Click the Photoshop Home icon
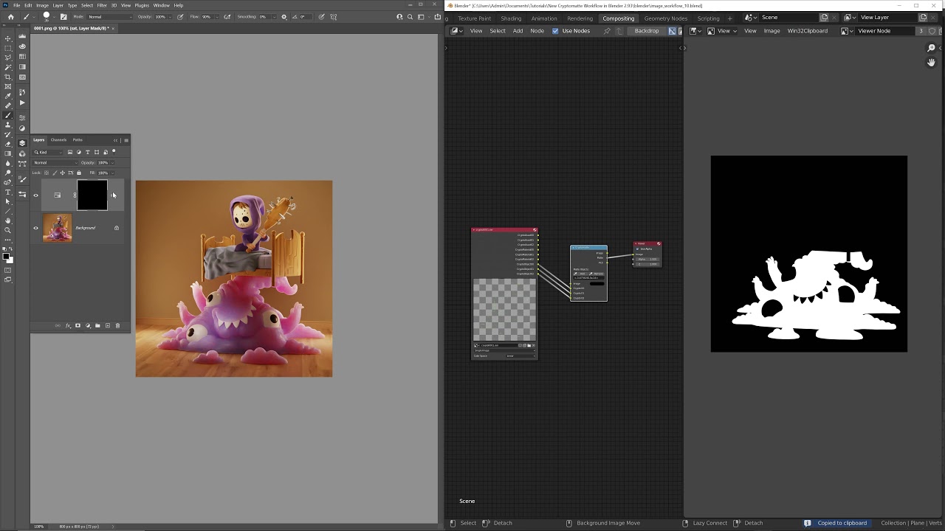Image resolution: width=945 pixels, height=531 pixels. click(10, 16)
